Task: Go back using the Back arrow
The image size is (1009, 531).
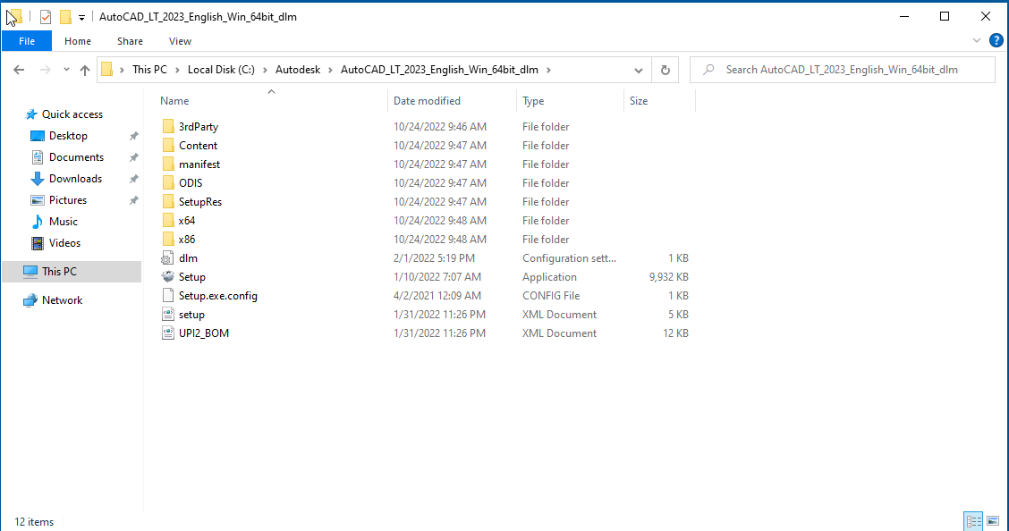Action: pyautogui.click(x=19, y=70)
